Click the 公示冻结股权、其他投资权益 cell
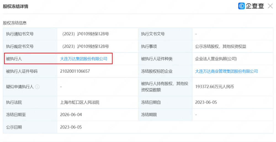Image resolution: width=276 pixels, height=142 pixels. click(232, 46)
